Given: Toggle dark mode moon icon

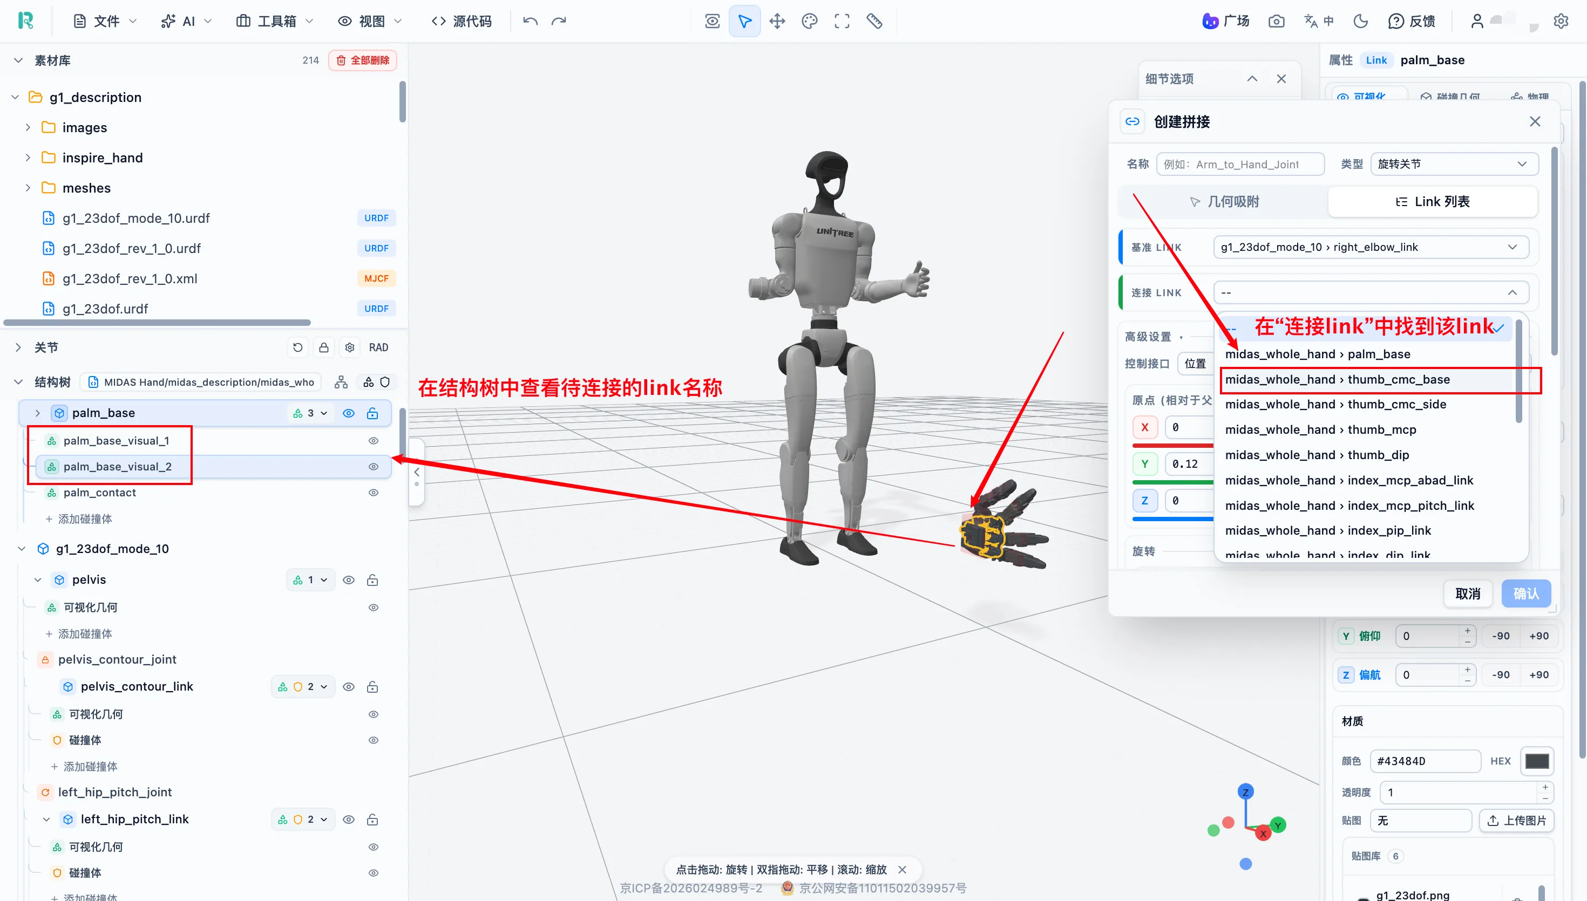Looking at the screenshot, I should click(x=1360, y=21).
